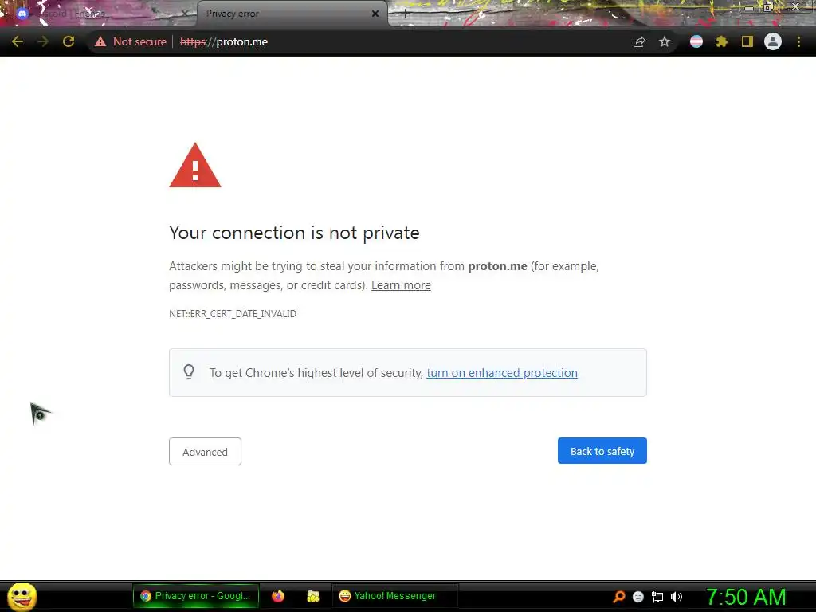Viewport: 816px width, 612px height.
Task: Click the round smiley tray icon
Action: pos(638,597)
